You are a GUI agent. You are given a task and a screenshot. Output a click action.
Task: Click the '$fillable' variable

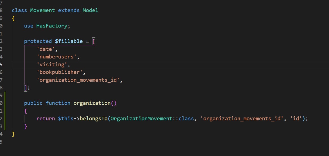tap(69, 41)
